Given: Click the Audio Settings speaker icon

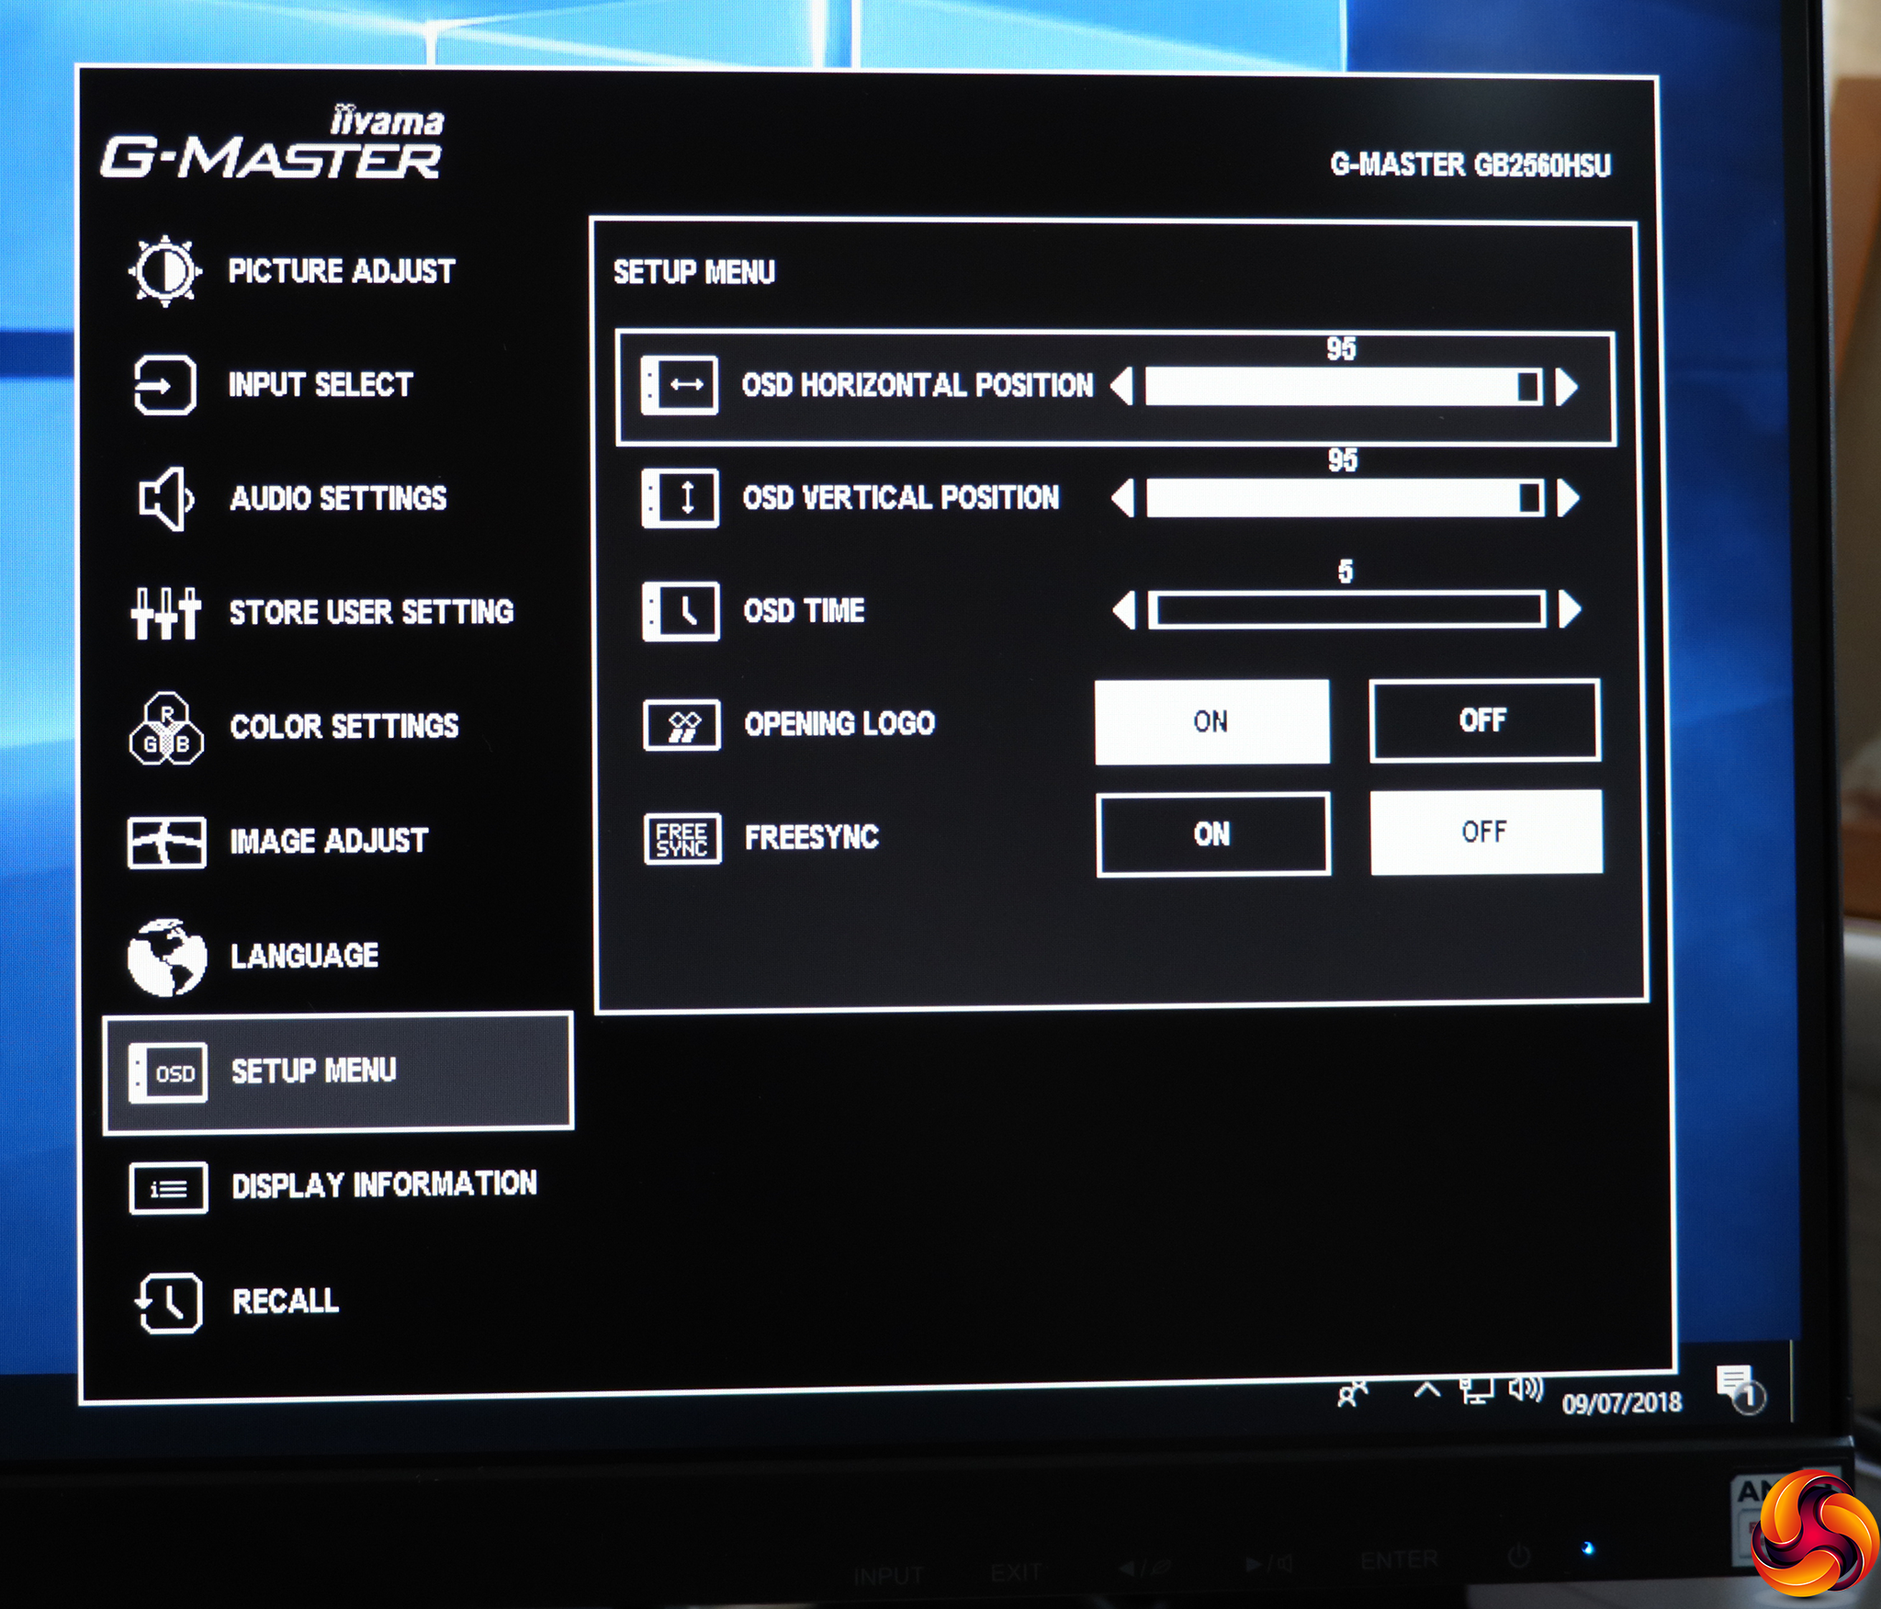Looking at the screenshot, I should [165, 499].
